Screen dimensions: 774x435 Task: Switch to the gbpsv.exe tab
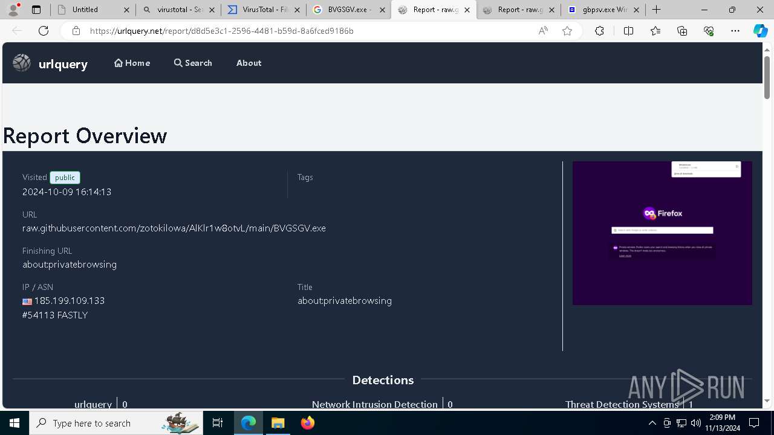pos(603,10)
